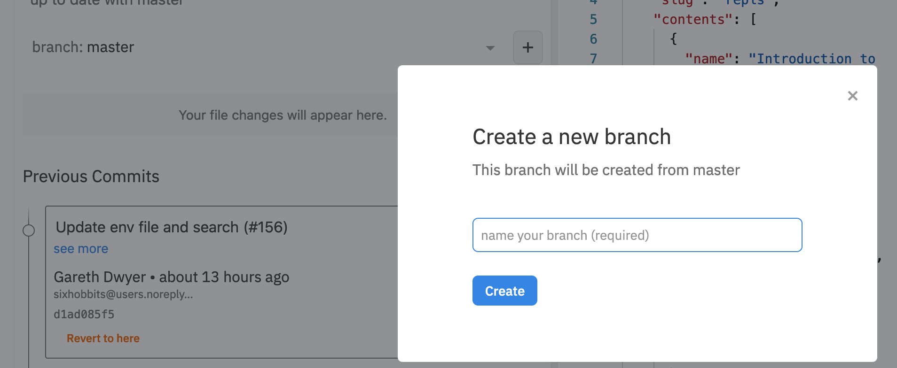
Task: Click the plus icon to add branch
Action: pos(527,47)
